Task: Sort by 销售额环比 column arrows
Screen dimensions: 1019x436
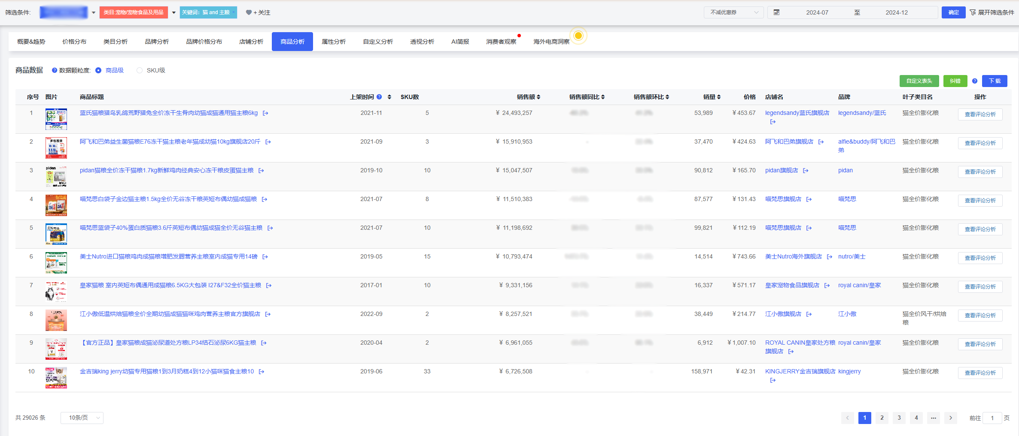Action: pyautogui.click(x=667, y=97)
